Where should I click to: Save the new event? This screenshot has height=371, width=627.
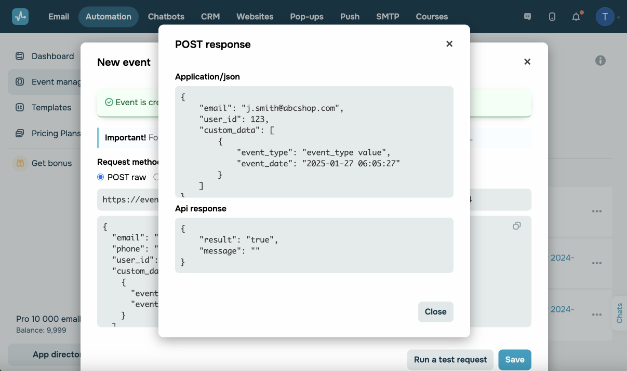515,360
